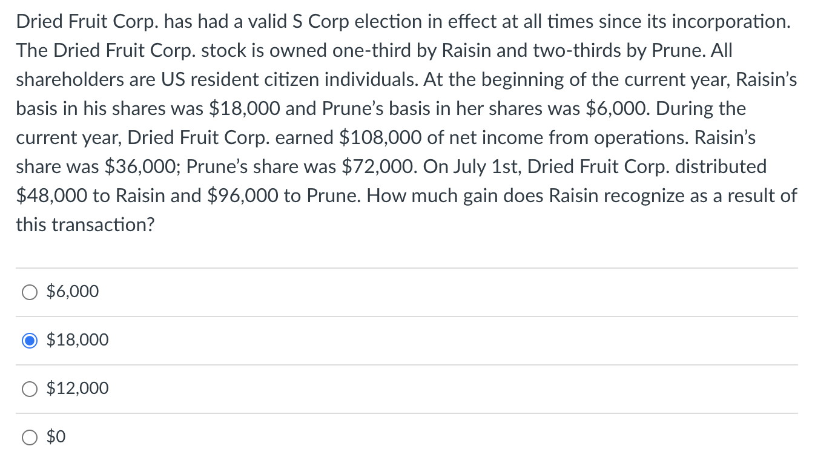Click the fourth answer row
This screenshot has height=472, width=815.
(x=242, y=436)
